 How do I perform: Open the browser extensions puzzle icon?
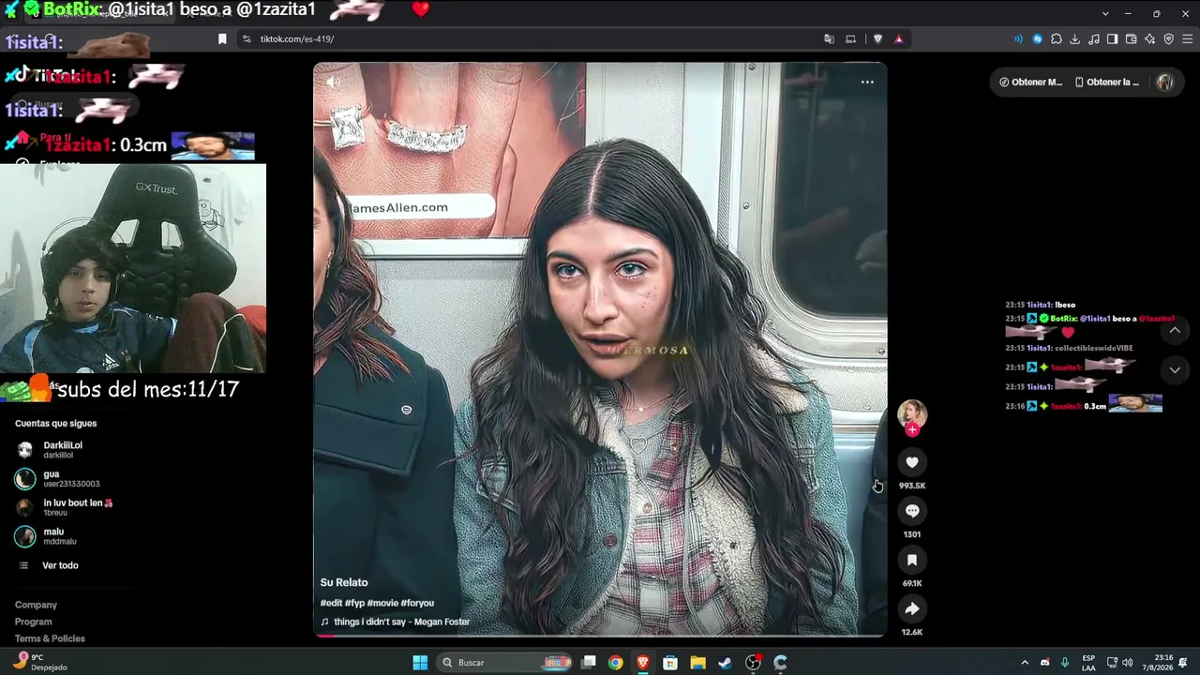[x=1057, y=38]
